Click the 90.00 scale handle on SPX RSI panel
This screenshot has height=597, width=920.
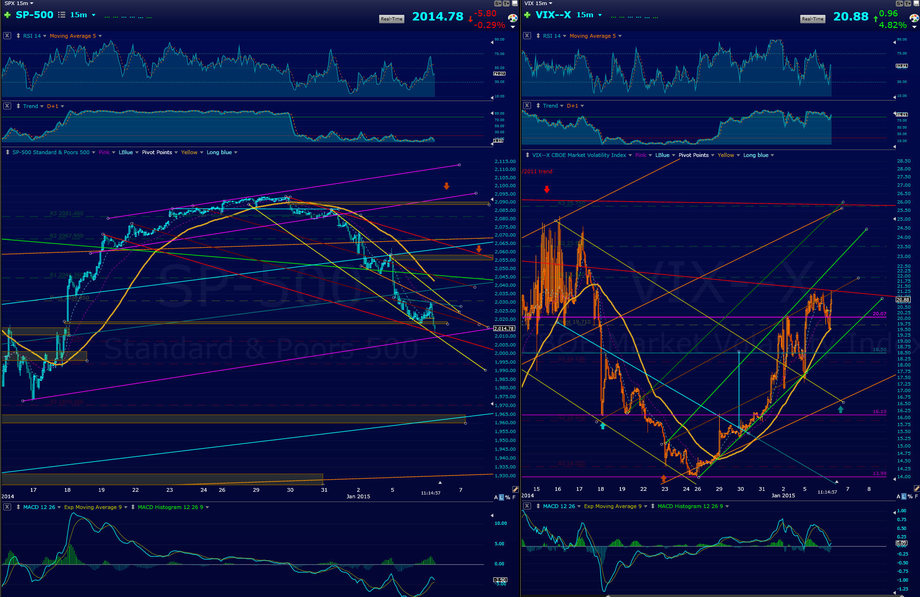(x=492, y=42)
